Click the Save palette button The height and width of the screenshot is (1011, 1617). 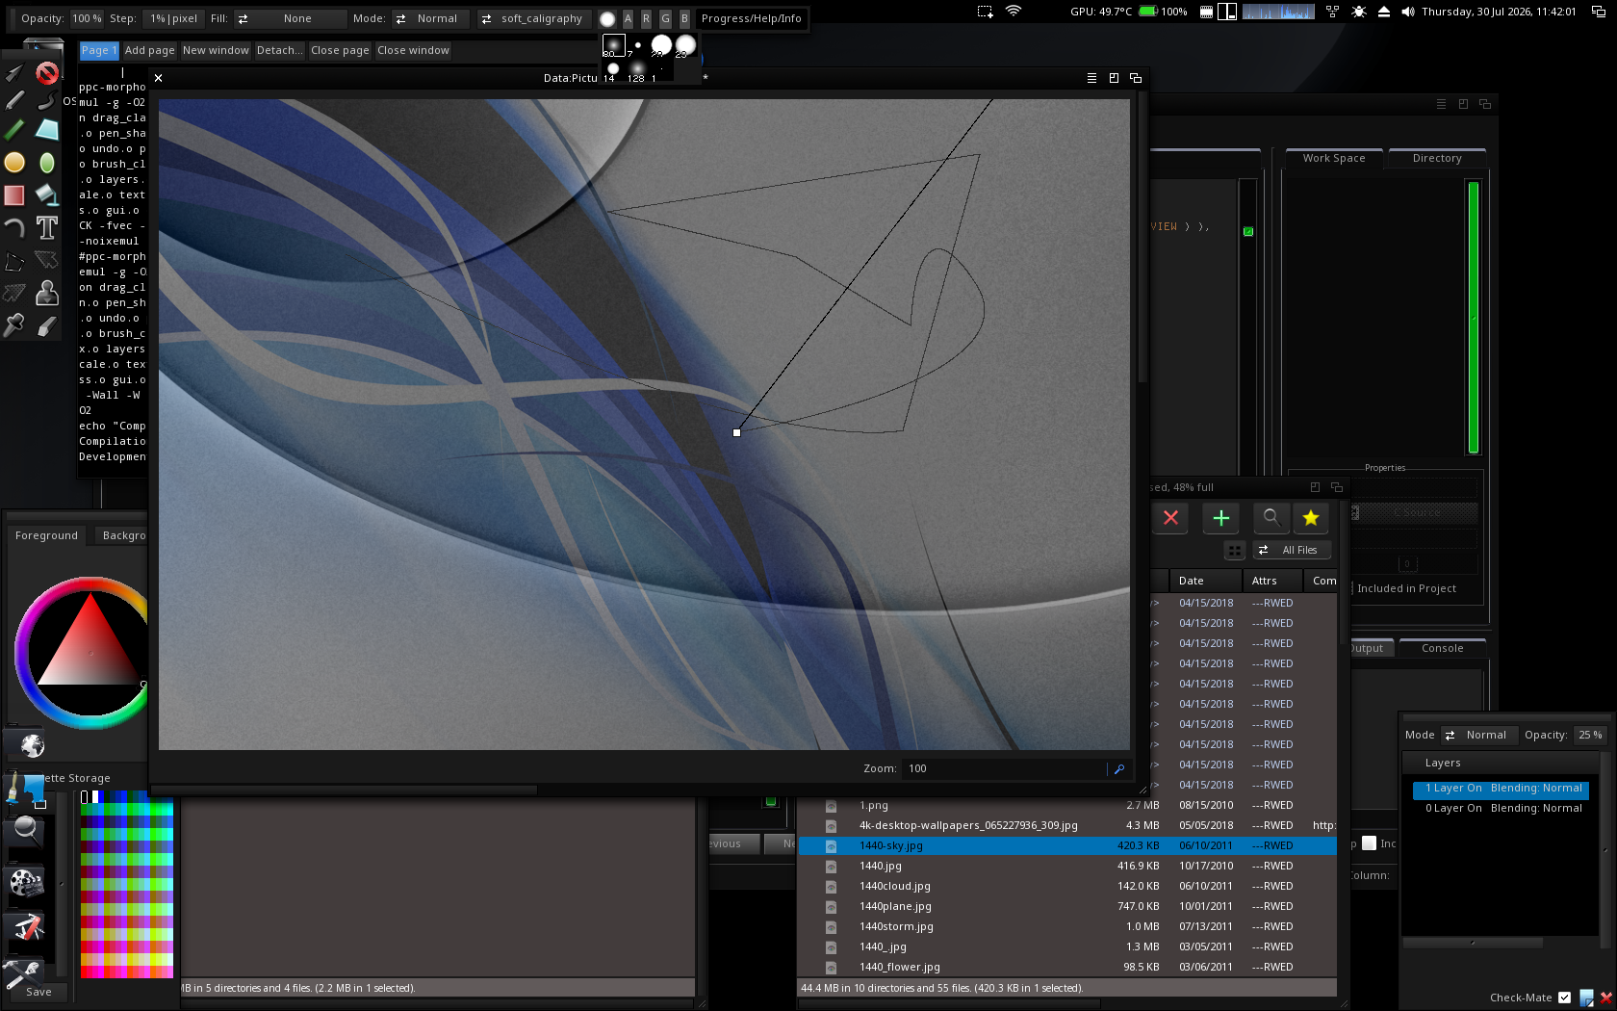(x=38, y=992)
